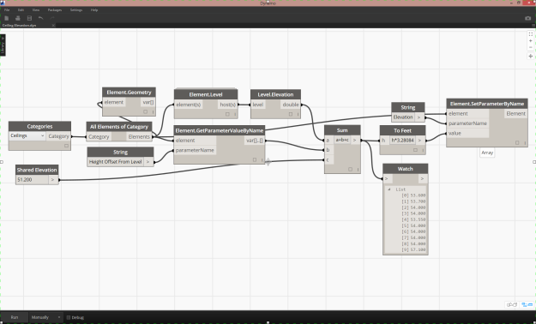
Task: Click the camera export image icon
Action: (527, 19)
